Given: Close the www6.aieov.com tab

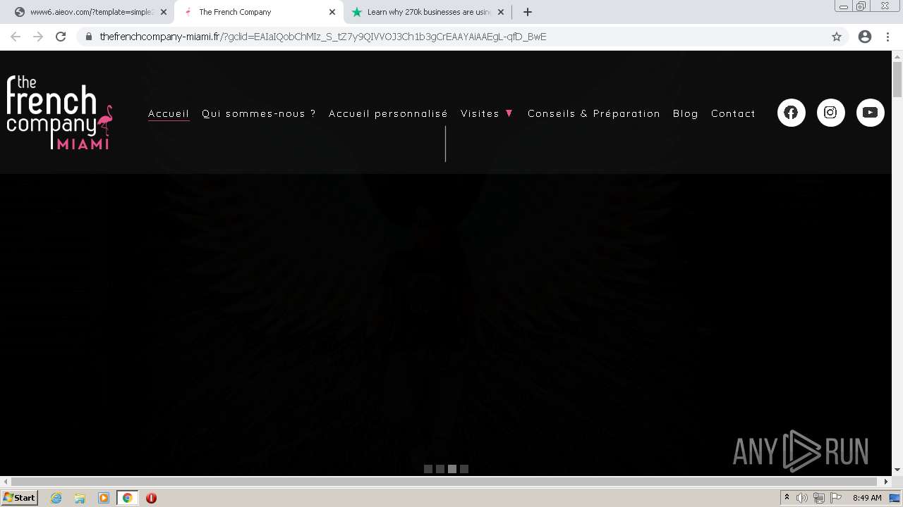Looking at the screenshot, I should (163, 12).
